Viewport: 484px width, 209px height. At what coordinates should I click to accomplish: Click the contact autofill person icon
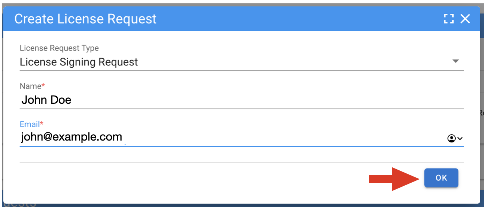click(451, 138)
